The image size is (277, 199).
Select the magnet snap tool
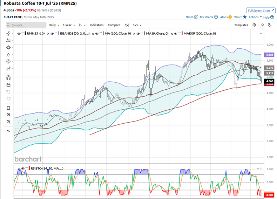[8, 77]
